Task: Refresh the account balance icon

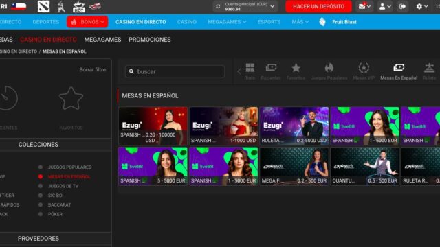Action: [218, 6]
